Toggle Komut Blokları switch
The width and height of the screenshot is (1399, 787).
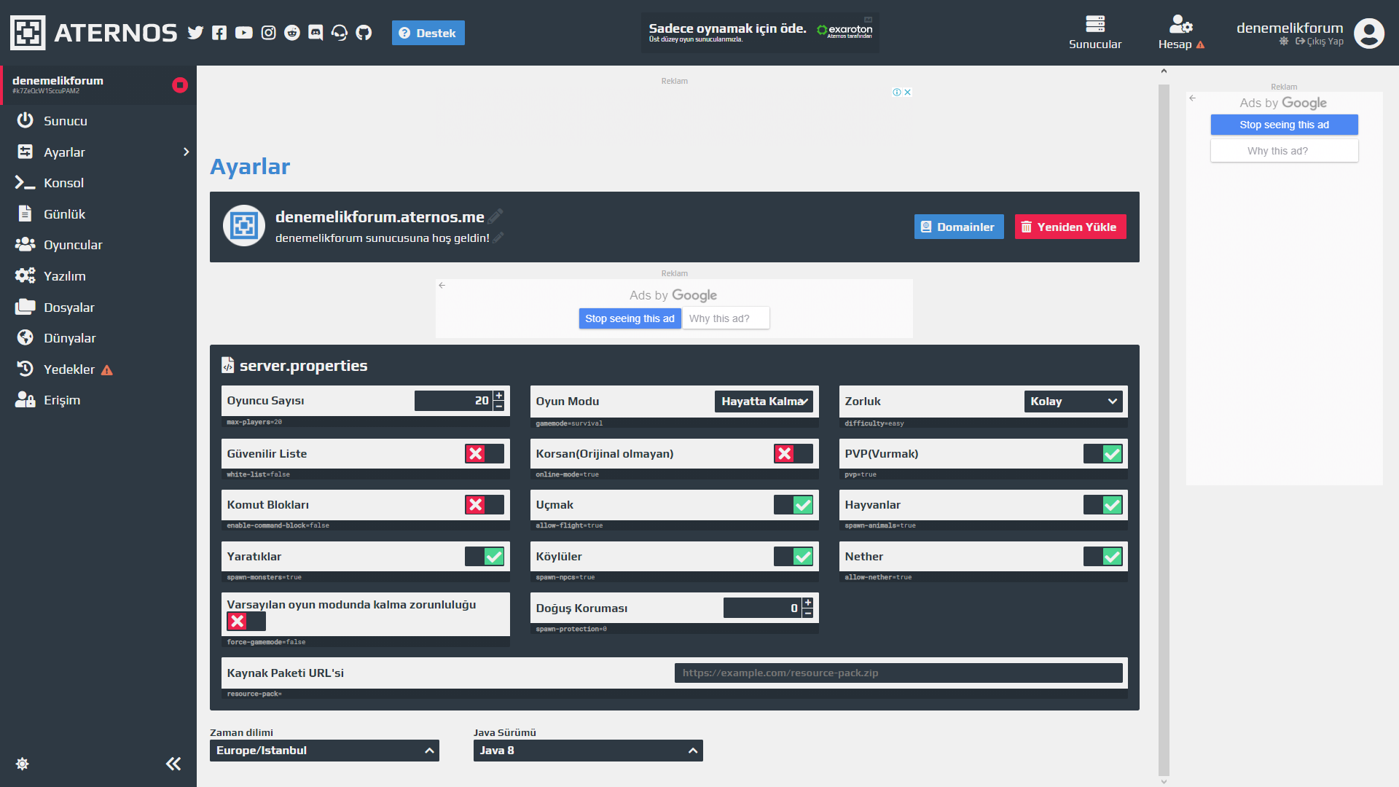(x=485, y=505)
